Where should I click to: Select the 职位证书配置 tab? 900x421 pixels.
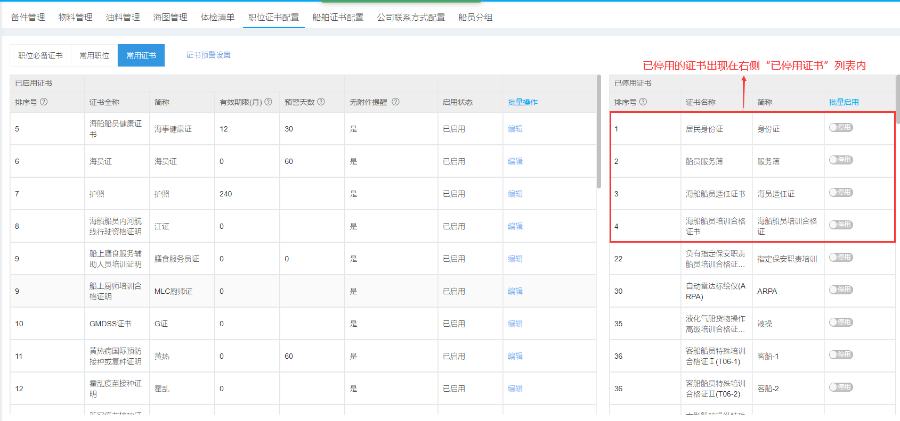tap(273, 18)
